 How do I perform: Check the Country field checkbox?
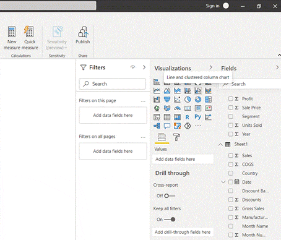[231, 173]
